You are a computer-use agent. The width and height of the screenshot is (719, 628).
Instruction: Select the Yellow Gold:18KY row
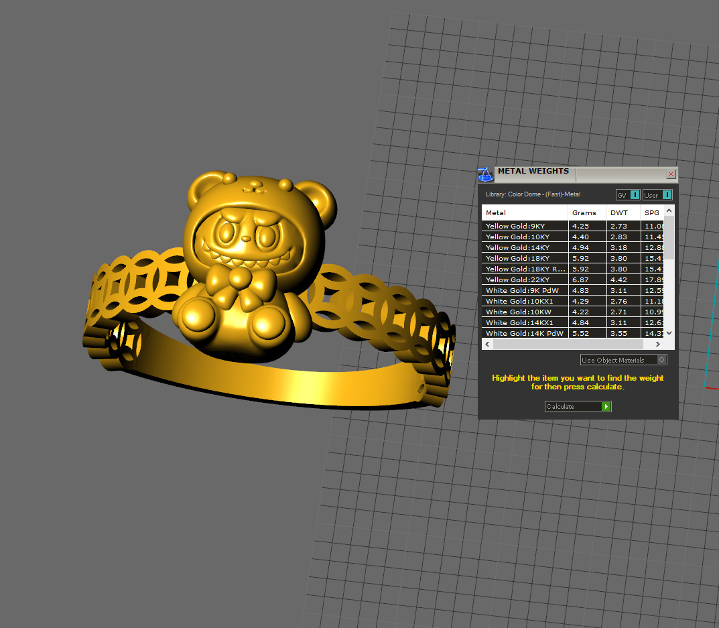[x=572, y=258]
